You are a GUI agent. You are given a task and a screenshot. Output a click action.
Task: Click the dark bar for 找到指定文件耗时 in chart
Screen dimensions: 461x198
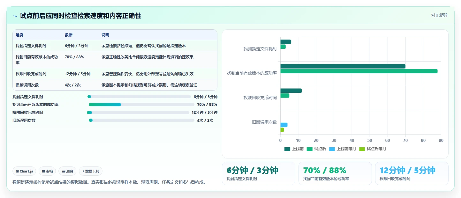pos(286,42)
